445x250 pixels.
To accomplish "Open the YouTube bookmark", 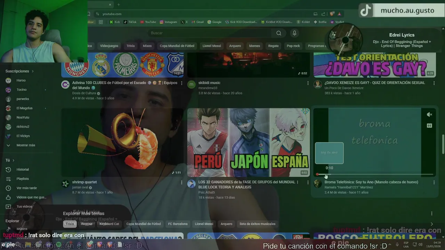I will click(148, 22).
